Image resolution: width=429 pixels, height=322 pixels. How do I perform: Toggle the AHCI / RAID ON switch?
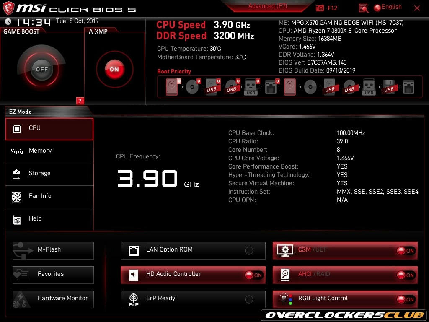point(406,275)
